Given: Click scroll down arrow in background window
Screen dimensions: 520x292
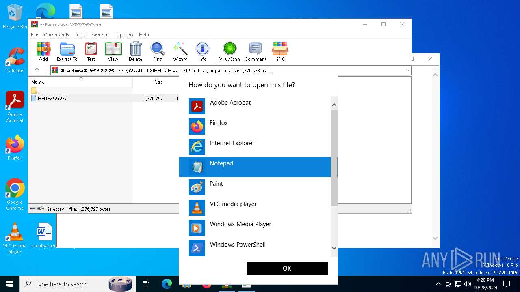Looking at the screenshot, I should [435, 238].
